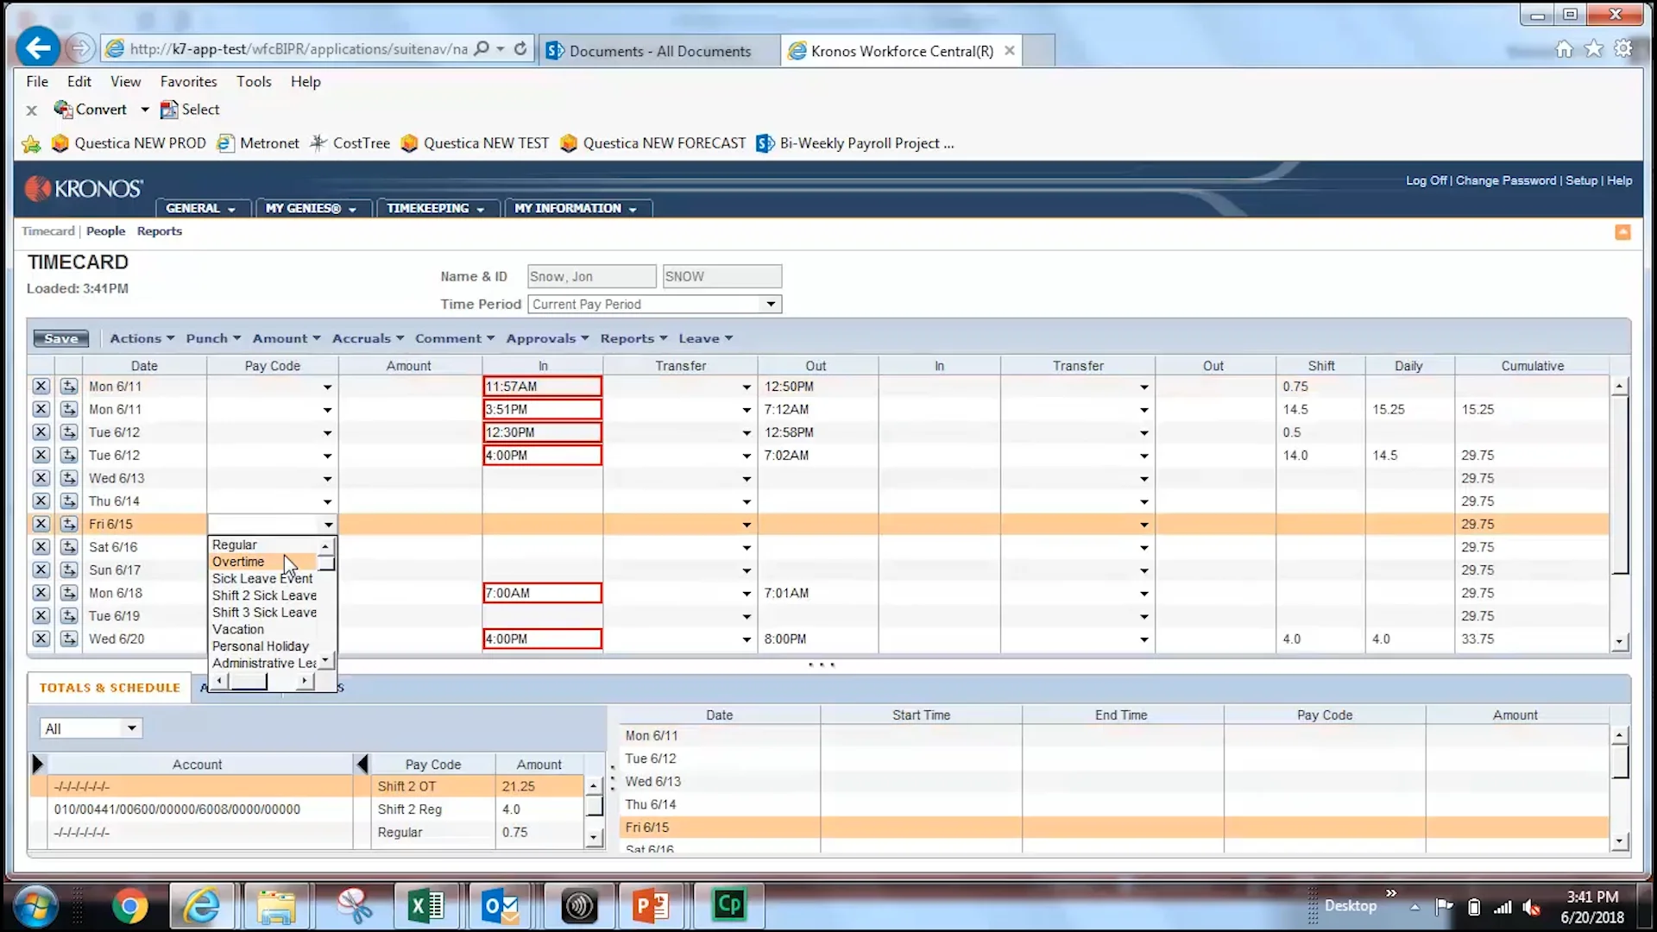Select Overtime from the pay code list

pyautogui.click(x=239, y=562)
